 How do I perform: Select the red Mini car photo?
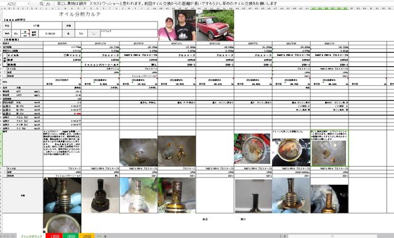tap(215, 25)
